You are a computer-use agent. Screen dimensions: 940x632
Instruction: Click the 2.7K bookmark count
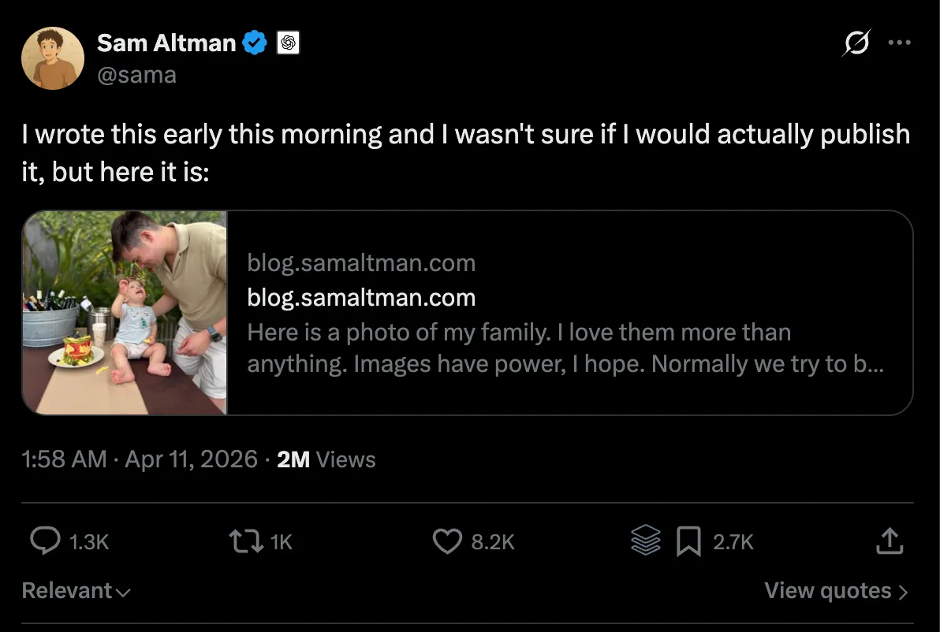tap(733, 541)
